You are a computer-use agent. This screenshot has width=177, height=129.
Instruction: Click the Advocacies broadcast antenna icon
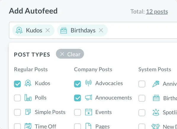click(x=89, y=83)
